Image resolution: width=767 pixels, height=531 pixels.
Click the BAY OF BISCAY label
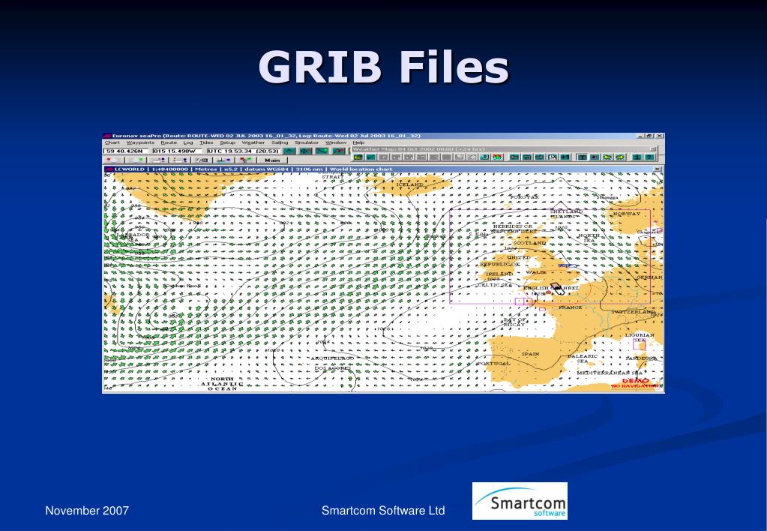tap(515, 322)
